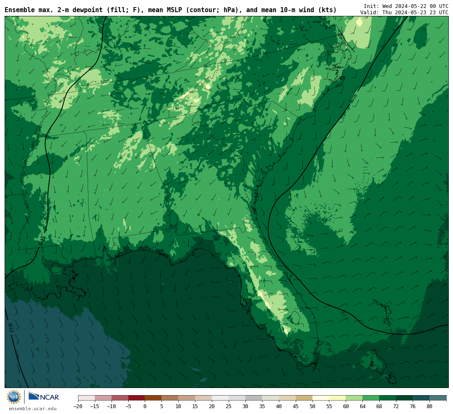The image size is (453, 414).
Task: Pick the 5 to 10 light brown swatch
Action: click(170, 398)
